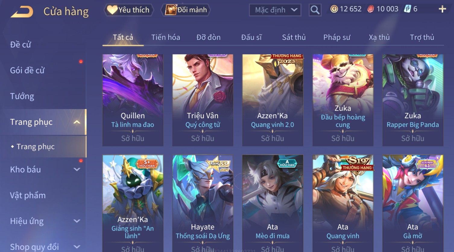The width and height of the screenshot is (454, 252).
Task: Click the golden back arrow icon
Action: click(x=22, y=12)
